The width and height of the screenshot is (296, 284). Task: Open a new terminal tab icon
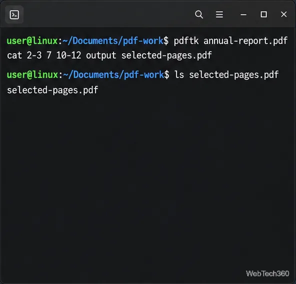(14, 14)
